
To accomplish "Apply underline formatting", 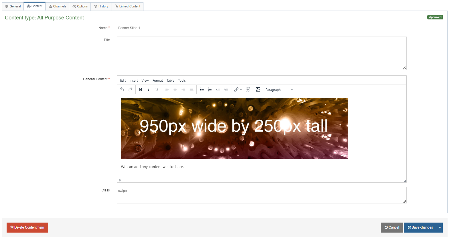I will [157, 89].
